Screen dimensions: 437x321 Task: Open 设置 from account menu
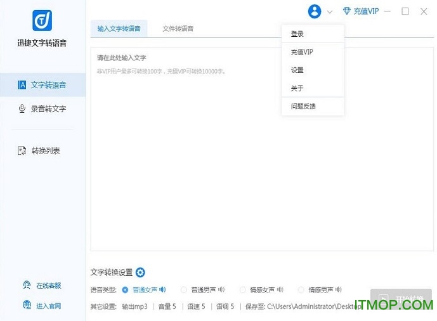click(313, 70)
